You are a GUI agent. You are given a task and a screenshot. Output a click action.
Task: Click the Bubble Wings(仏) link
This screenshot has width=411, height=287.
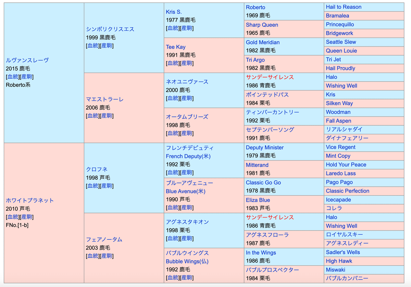coord(187,261)
